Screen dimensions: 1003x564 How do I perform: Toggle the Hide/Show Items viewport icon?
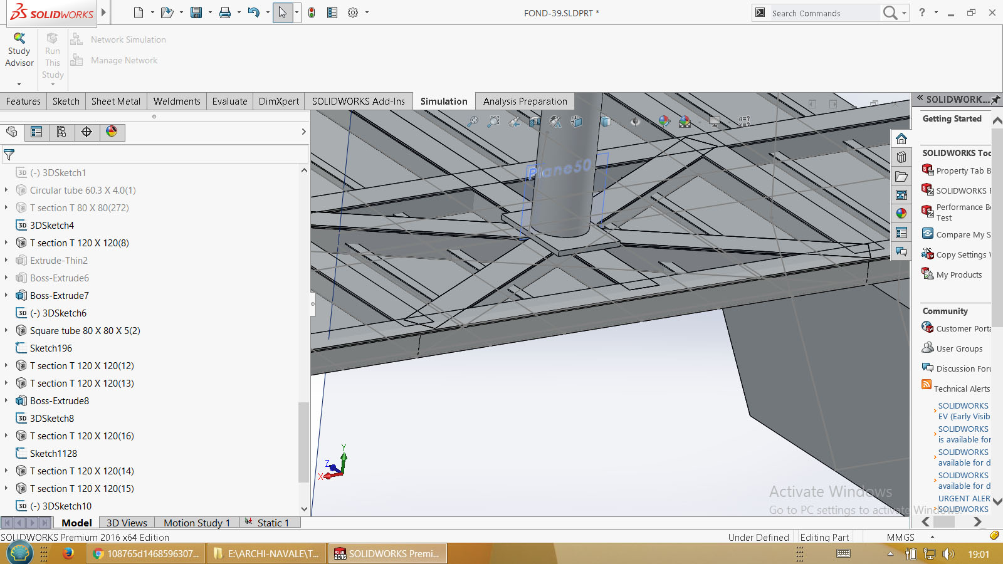[x=635, y=122]
